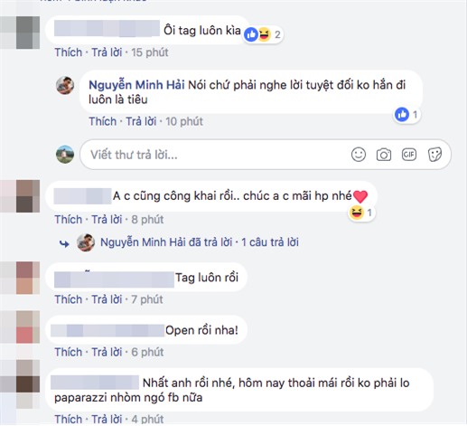This screenshot has width=467, height=426.
Task: Reply to the paparazzi comment
Action: click(x=107, y=419)
